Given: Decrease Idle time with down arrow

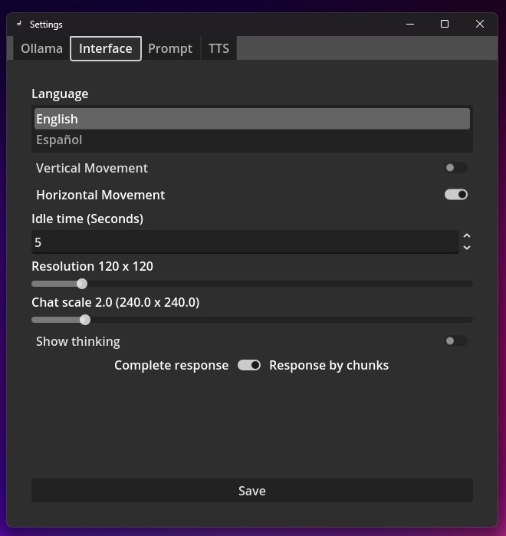Looking at the screenshot, I should click(467, 248).
